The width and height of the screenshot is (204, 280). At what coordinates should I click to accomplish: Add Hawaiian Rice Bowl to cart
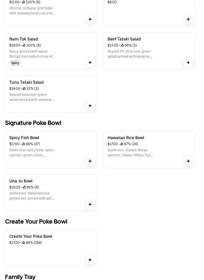coord(188,161)
